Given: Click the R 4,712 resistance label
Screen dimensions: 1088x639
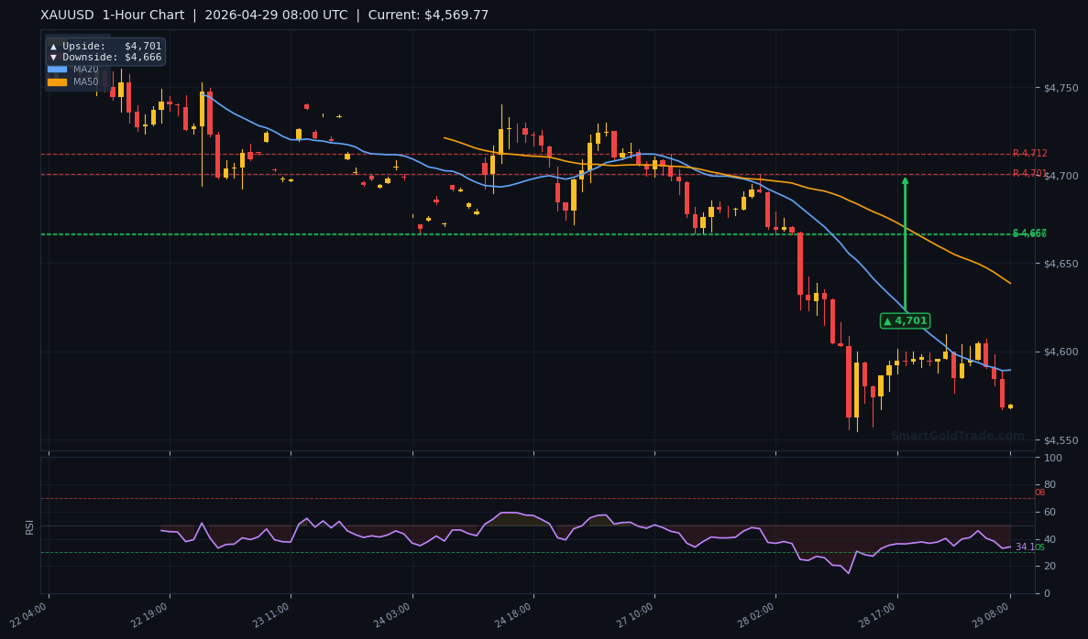Looking at the screenshot, I should 1032,155.
